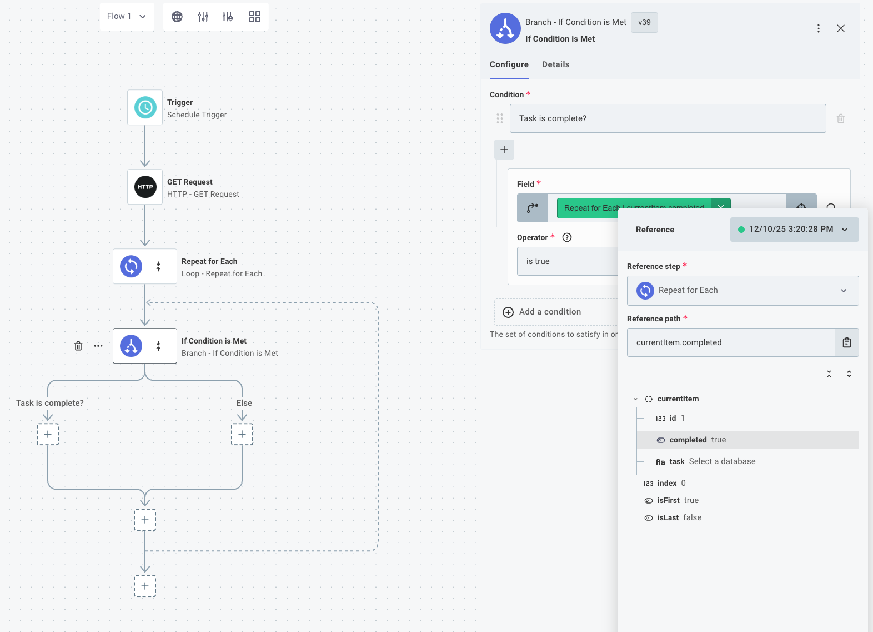873x632 pixels.
Task: Open the three-dot menu beside branch step
Action: click(98, 346)
